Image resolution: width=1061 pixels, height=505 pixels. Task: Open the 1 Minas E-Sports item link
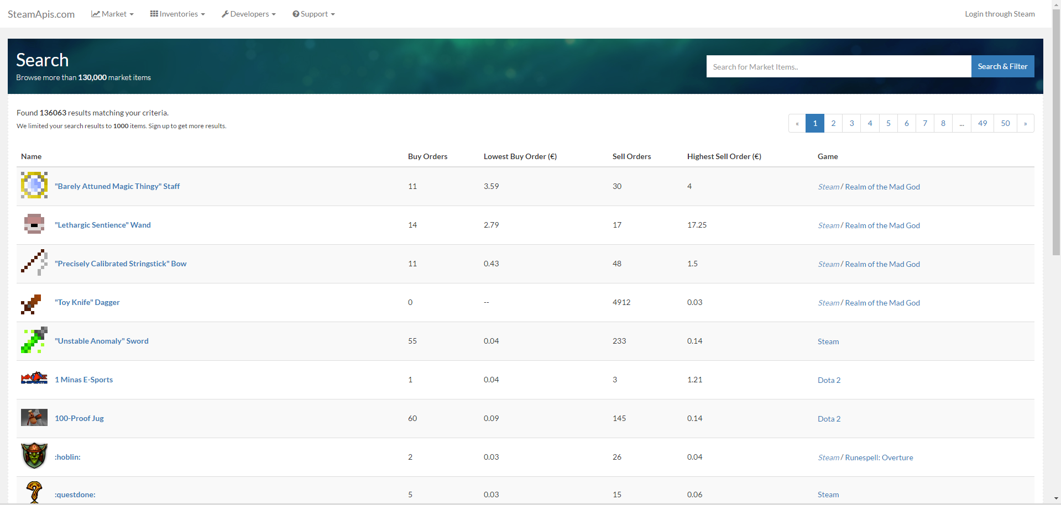(x=83, y=380)
